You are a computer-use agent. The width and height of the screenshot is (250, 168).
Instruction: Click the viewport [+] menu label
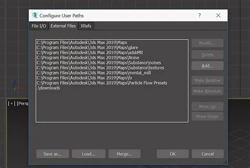pos(12,103)
